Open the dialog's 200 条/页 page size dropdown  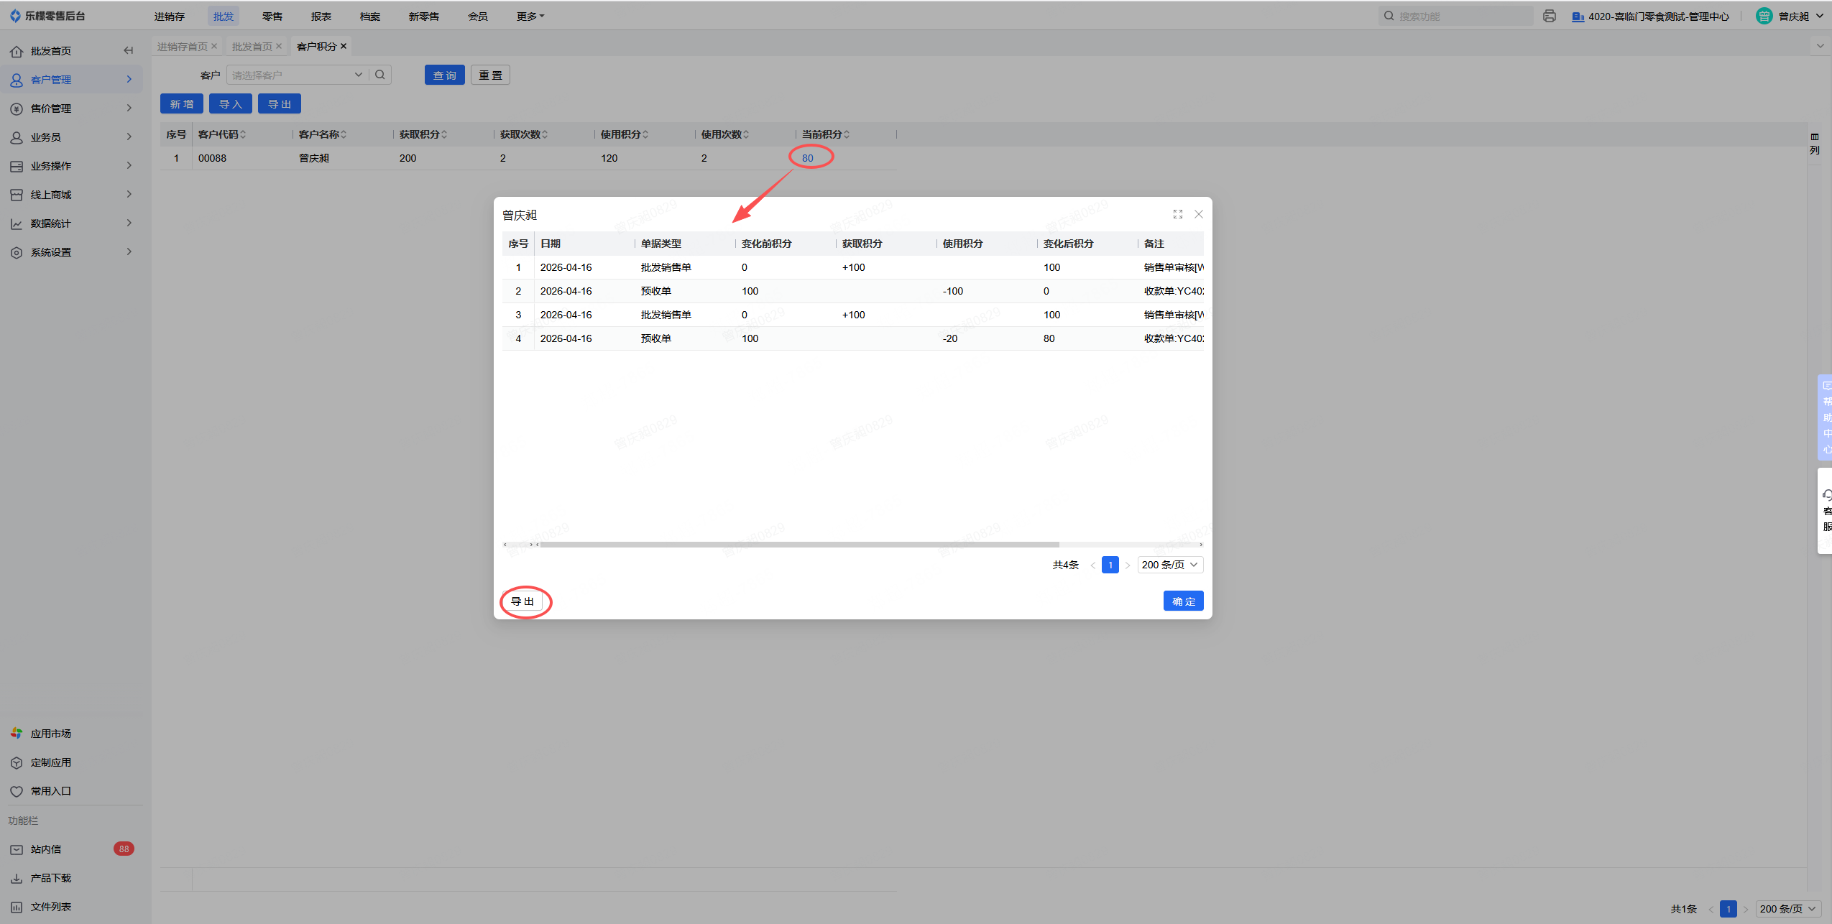[1169, 565]
